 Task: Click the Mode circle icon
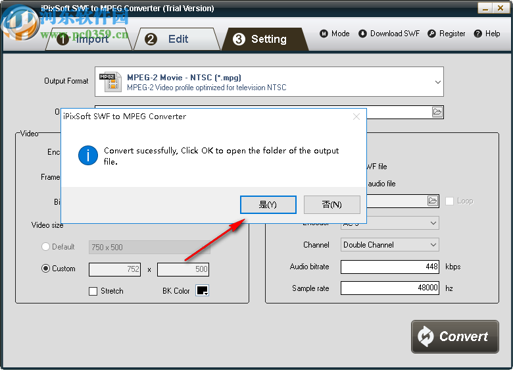[x=324, y=34]
